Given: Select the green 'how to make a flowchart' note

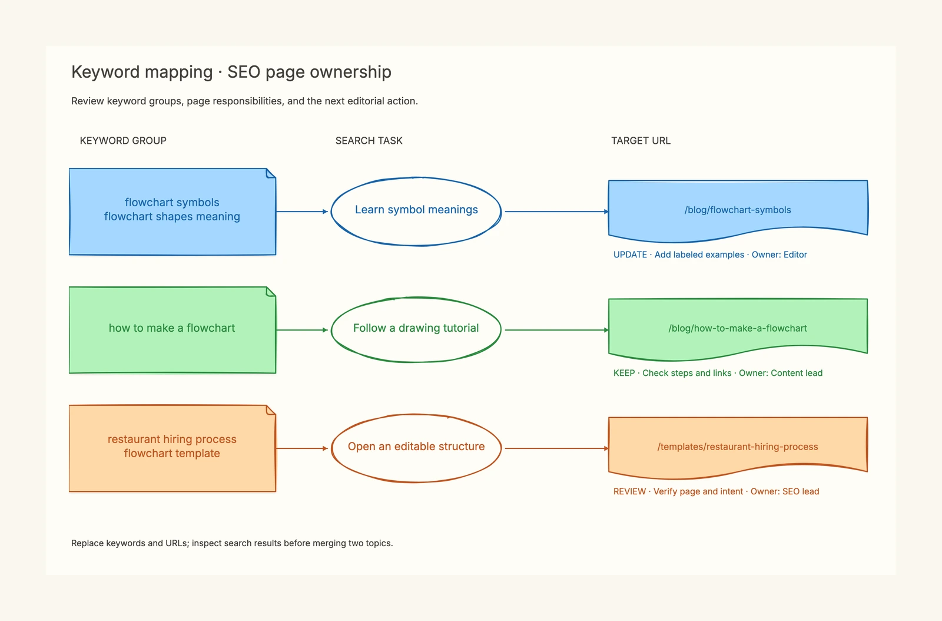Looking at the screenshot, I should [x=173, y=330].
